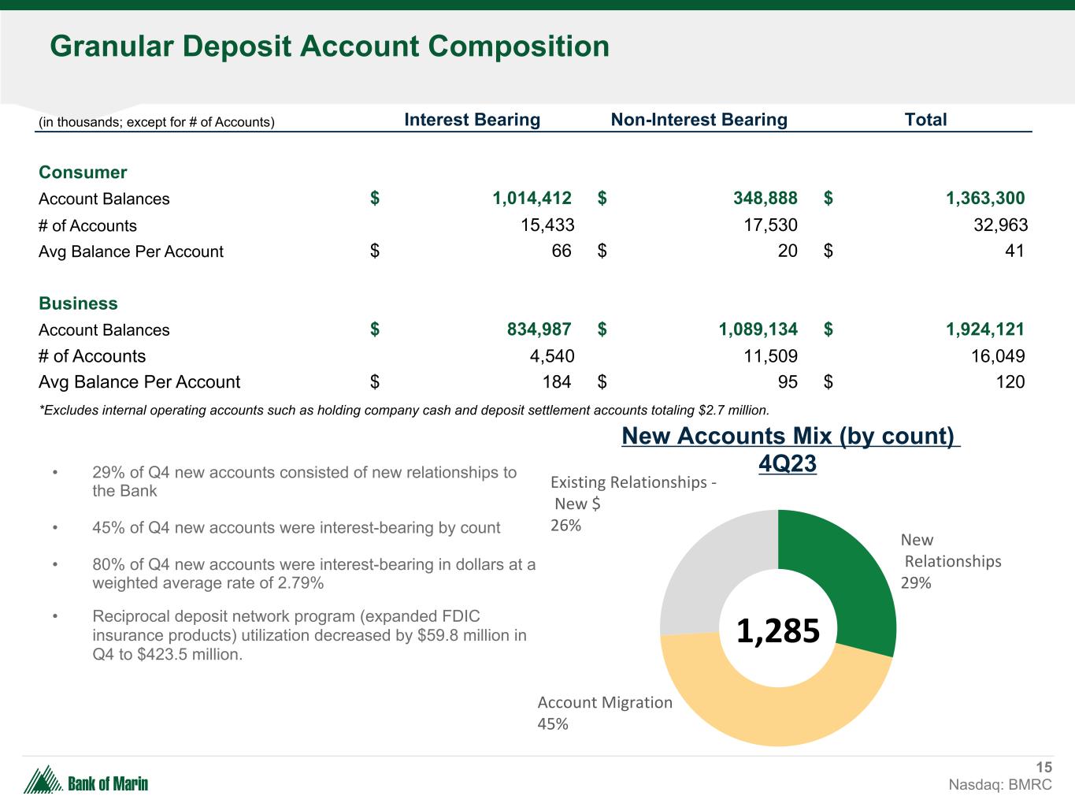
Task: Click the Interest Bearing column header
Action: coord(472,120)
